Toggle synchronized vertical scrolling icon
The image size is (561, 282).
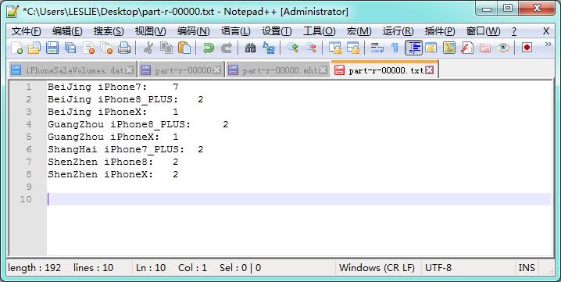pyautogui.click(x=335, y=48)
